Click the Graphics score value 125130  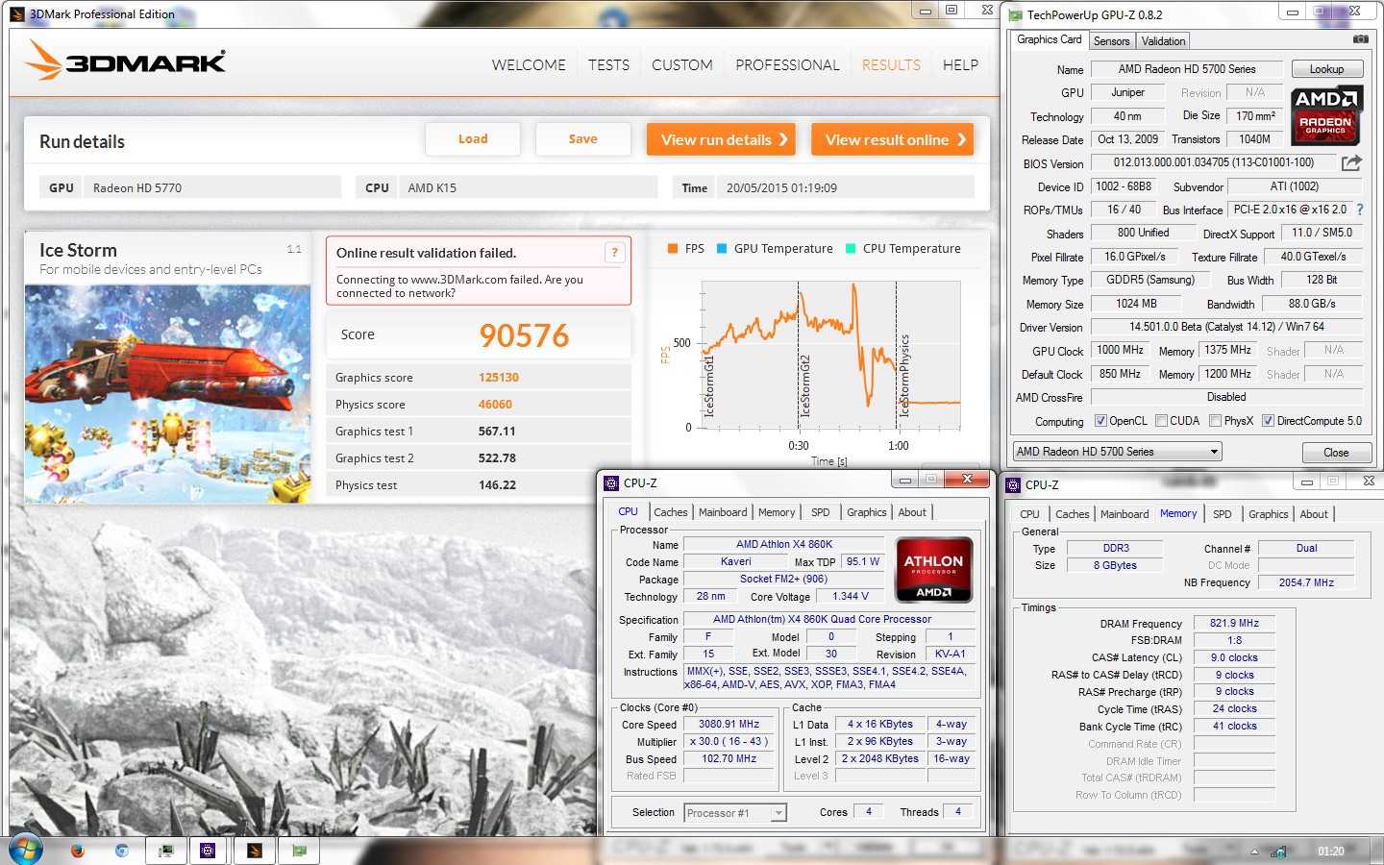tap(499, 378)
